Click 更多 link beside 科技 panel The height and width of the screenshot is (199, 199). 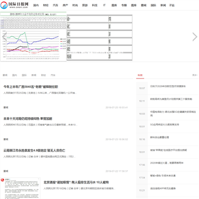pos(195,75)
